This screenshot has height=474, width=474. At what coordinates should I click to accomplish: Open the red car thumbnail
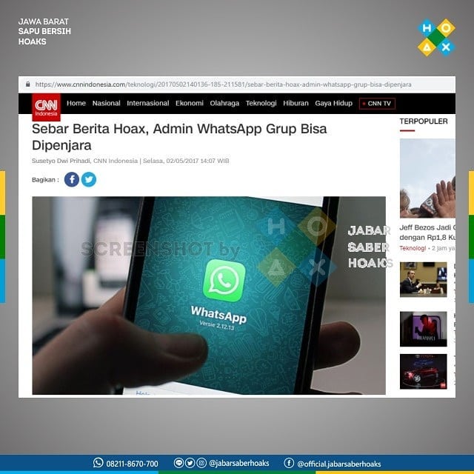(423, 372)
